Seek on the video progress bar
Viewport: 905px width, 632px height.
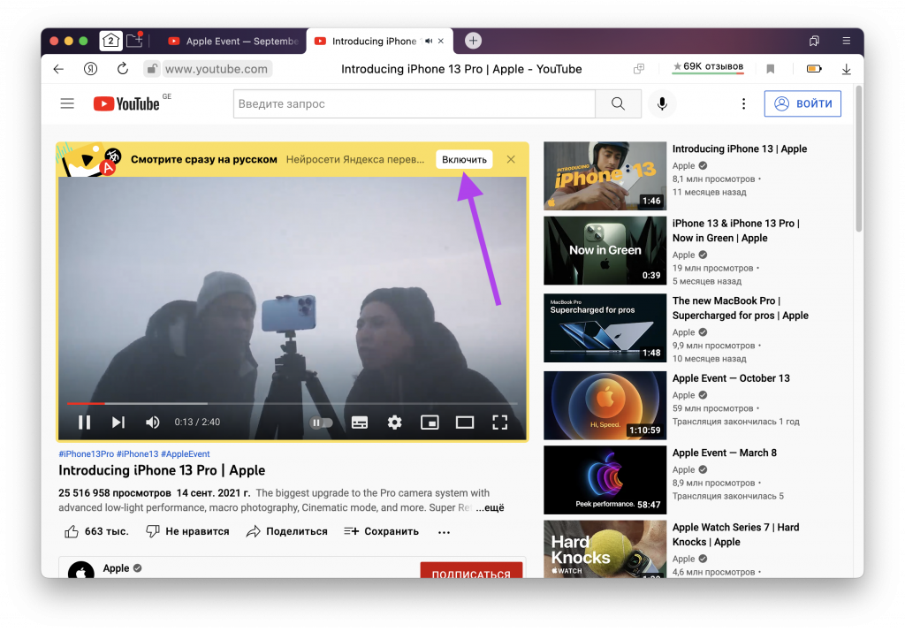[x=292, y=404]
